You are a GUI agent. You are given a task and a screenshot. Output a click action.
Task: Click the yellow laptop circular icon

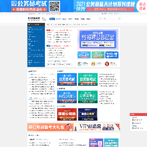[x=94, y=64]
